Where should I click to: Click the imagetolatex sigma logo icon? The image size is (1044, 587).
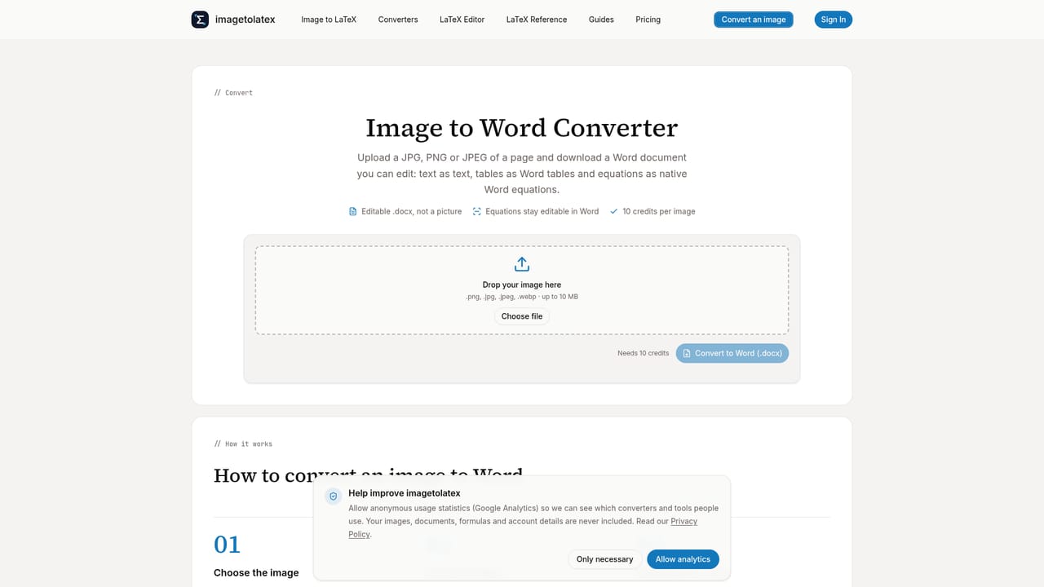tap(200, 20)
